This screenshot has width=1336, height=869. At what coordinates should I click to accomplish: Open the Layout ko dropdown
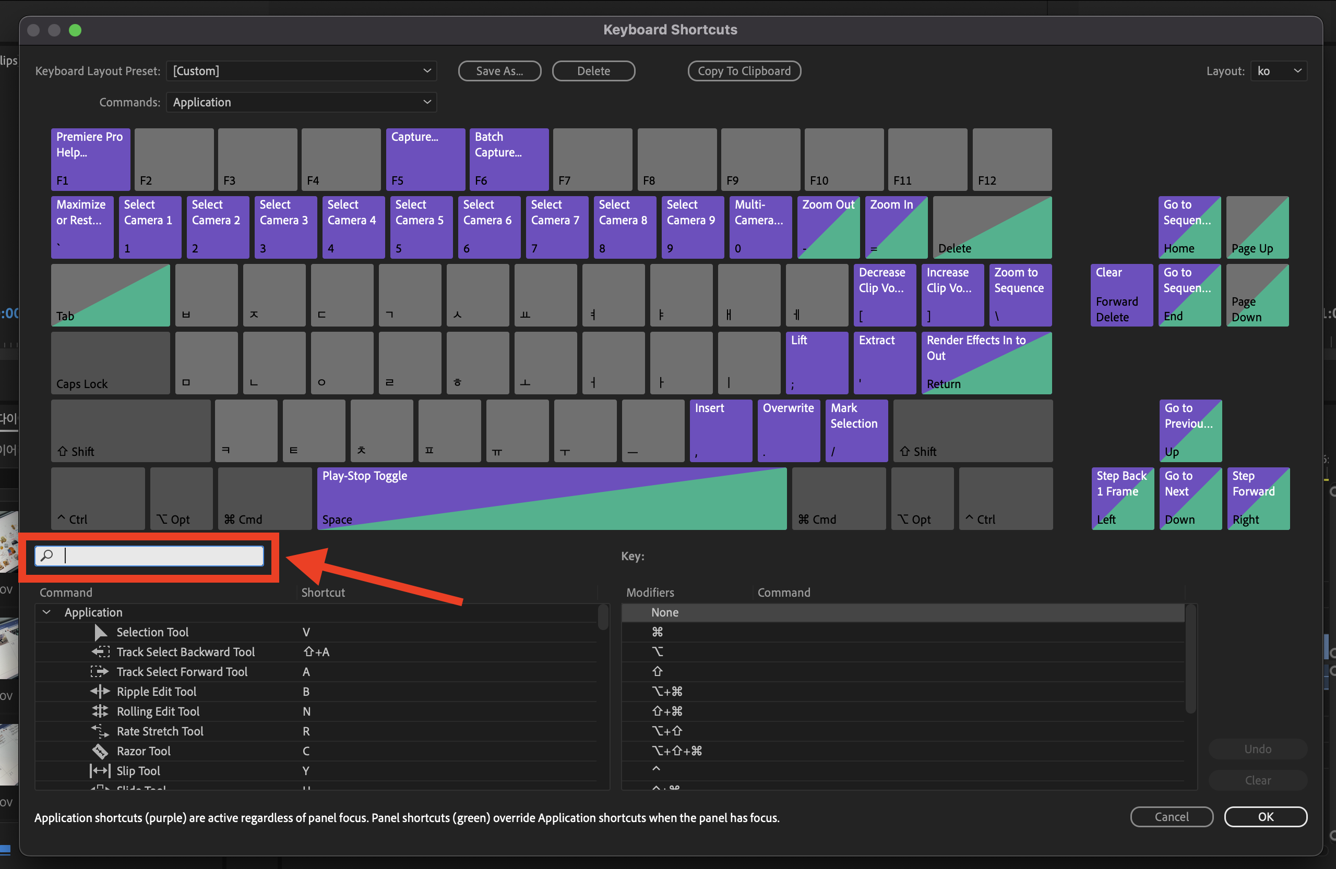click(x=1278, y=71)
